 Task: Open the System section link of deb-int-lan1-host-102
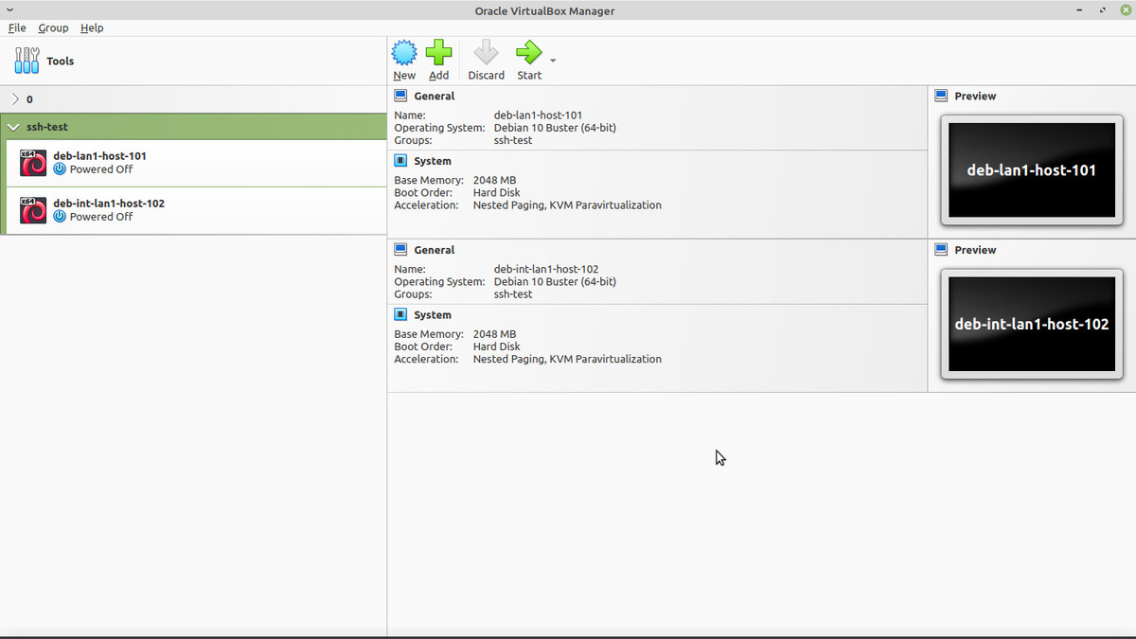pyautogui.click(x=433, y=315)
